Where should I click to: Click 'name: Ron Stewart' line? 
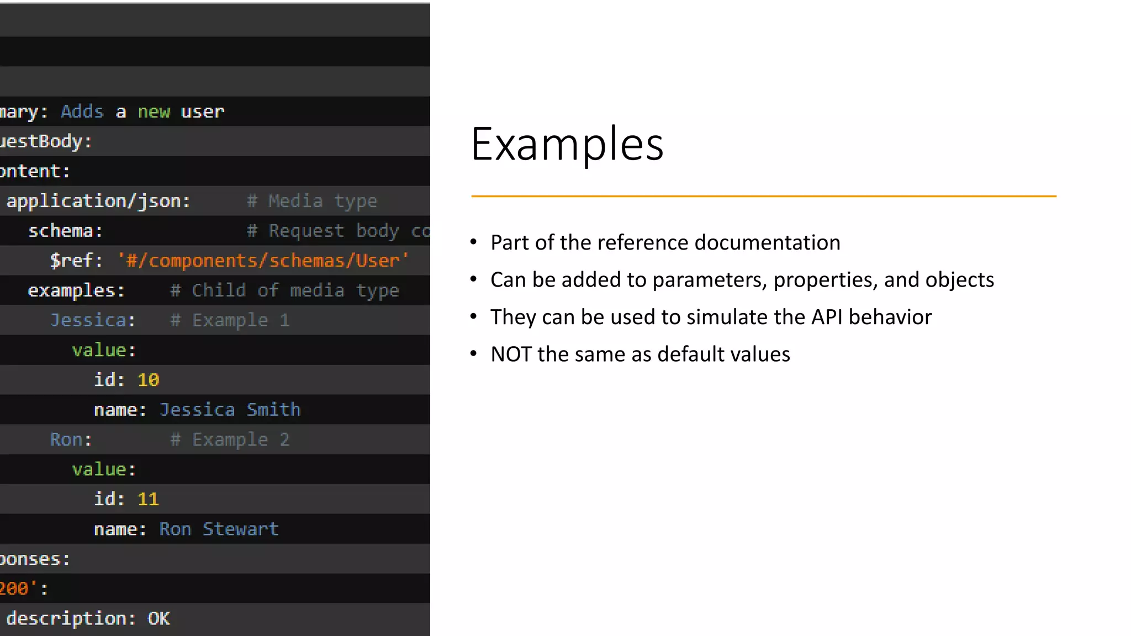186,529
